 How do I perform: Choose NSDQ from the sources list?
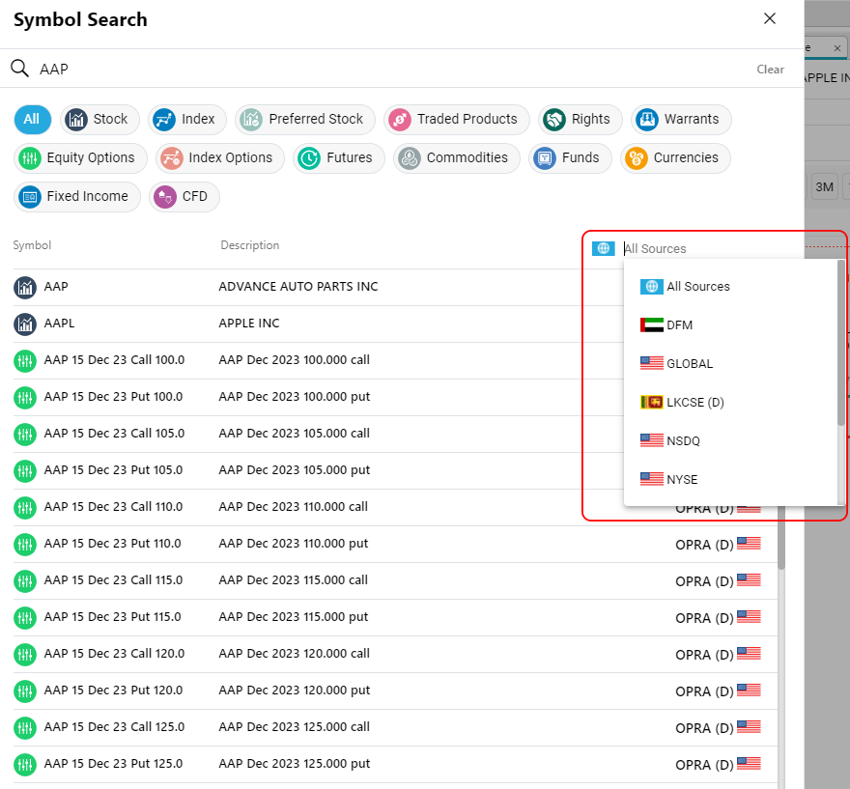(x=683, y=441)
